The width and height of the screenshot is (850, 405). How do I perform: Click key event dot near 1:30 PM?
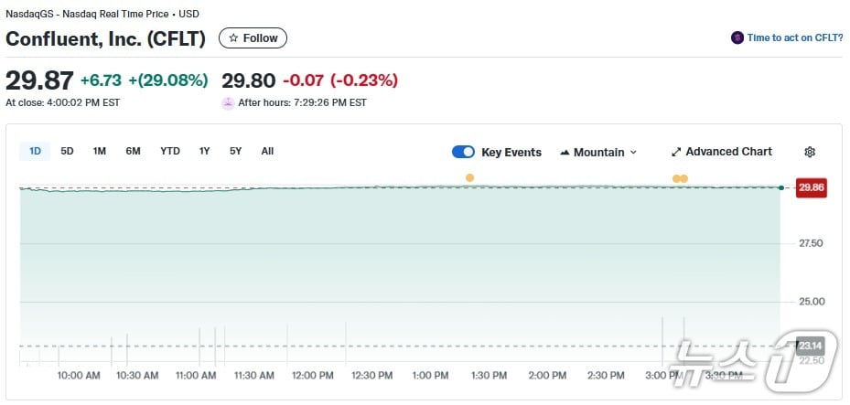click(x=469, y=177)
